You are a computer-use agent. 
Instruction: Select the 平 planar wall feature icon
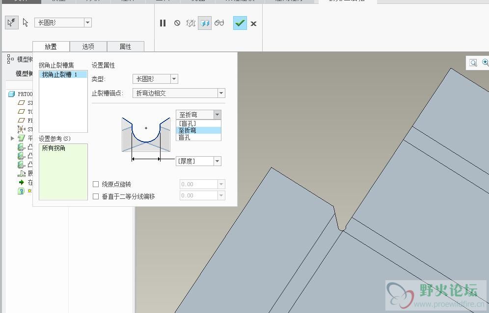pyautogui.click(x=21, y=138)
